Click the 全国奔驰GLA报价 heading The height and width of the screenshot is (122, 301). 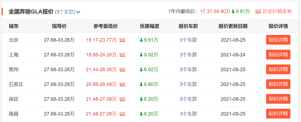[31, 12]
